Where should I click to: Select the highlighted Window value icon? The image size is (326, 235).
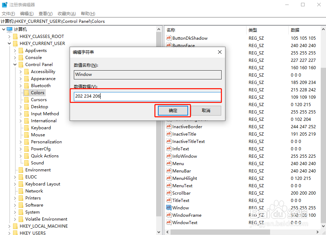coord(168,208)
